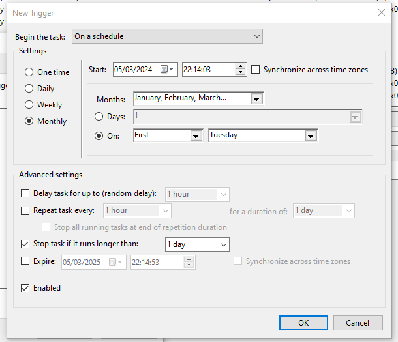Uncheck the Enabled checkbox

(x=25, y=288)
